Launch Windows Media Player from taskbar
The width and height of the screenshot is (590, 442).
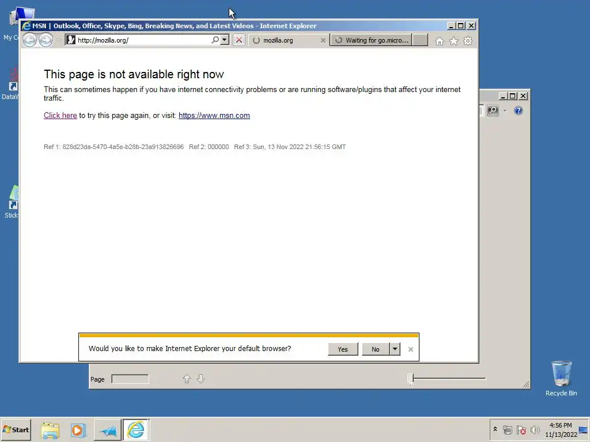click(x=78, y=430)
